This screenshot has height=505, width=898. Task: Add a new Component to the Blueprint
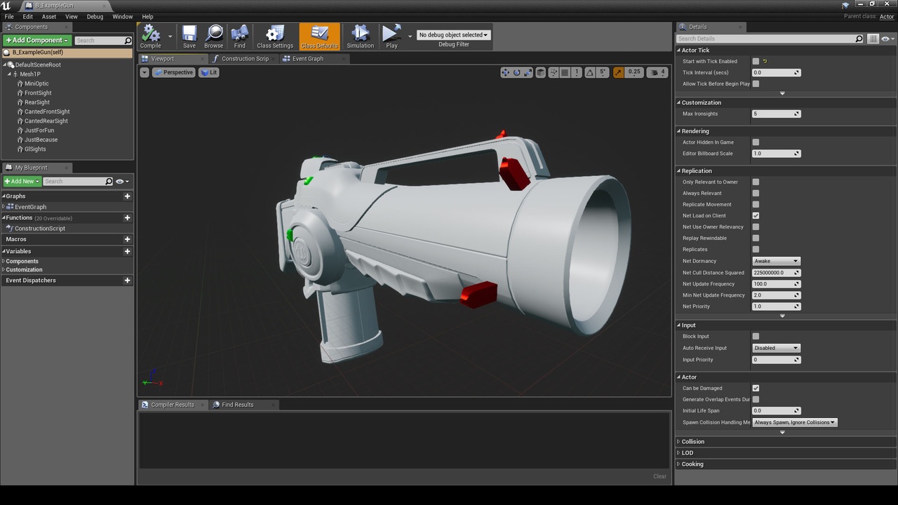[36, 40]
